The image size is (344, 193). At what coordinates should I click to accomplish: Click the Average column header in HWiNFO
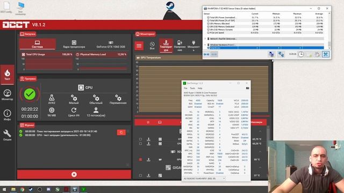pos(319,14)
